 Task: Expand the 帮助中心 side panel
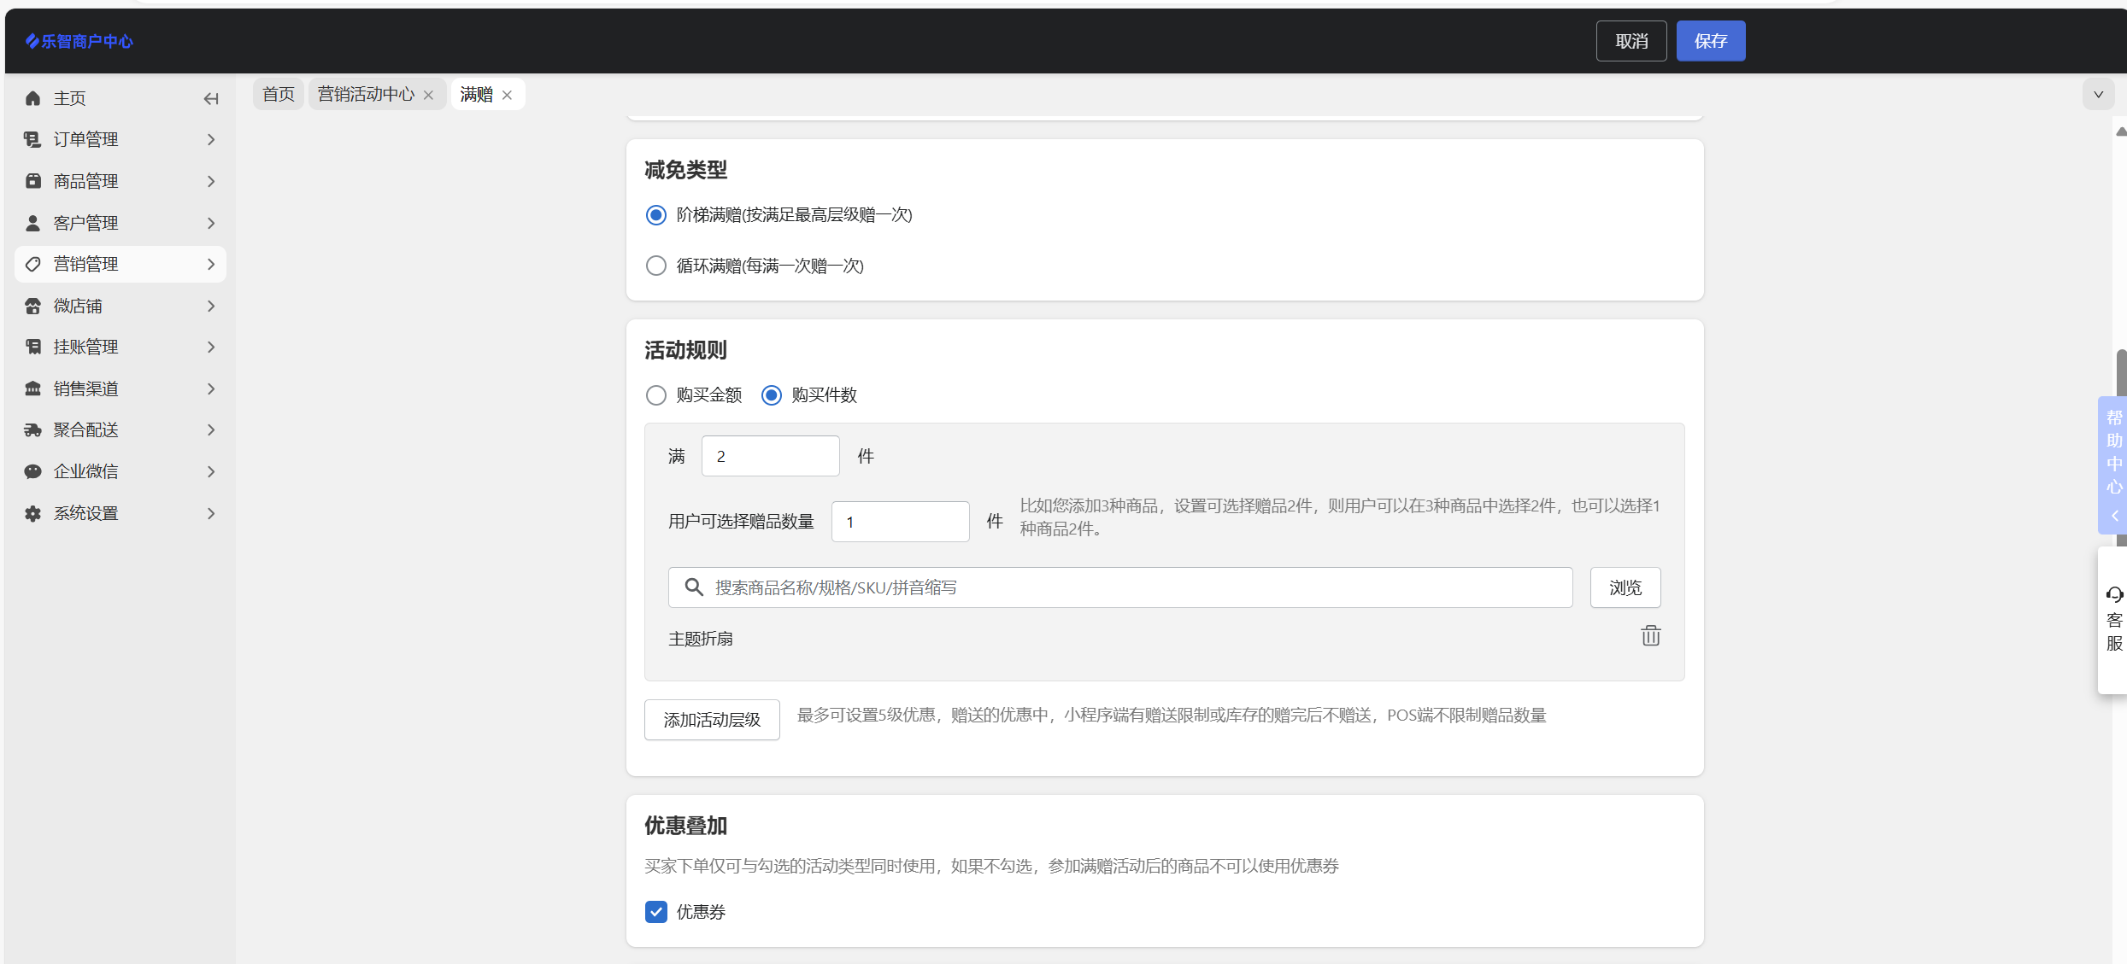2113,465
